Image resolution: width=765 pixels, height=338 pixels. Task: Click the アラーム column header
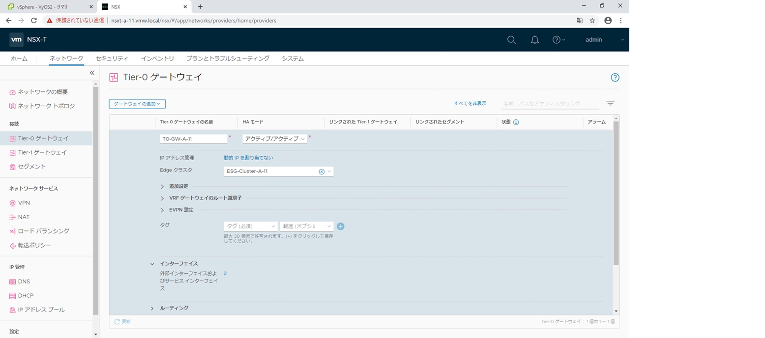pyautogui.click(x=597, y=122)
